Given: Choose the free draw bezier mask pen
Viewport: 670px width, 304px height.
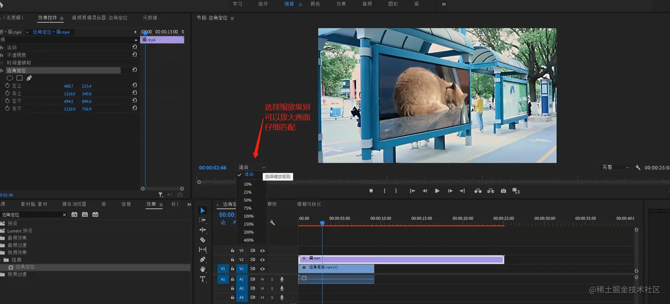Looking at the screenshot, I should click(29, 78).
